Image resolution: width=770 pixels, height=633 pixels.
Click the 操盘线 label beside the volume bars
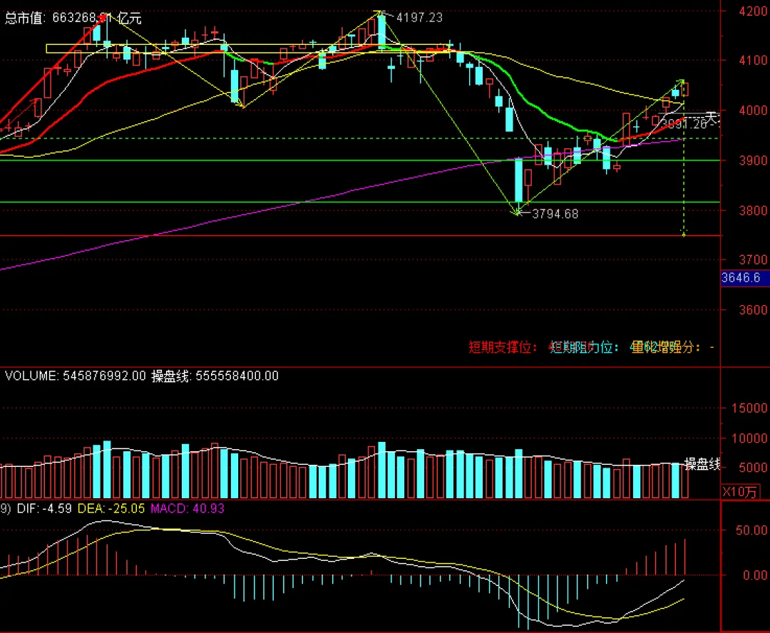[x=702, y=463]
